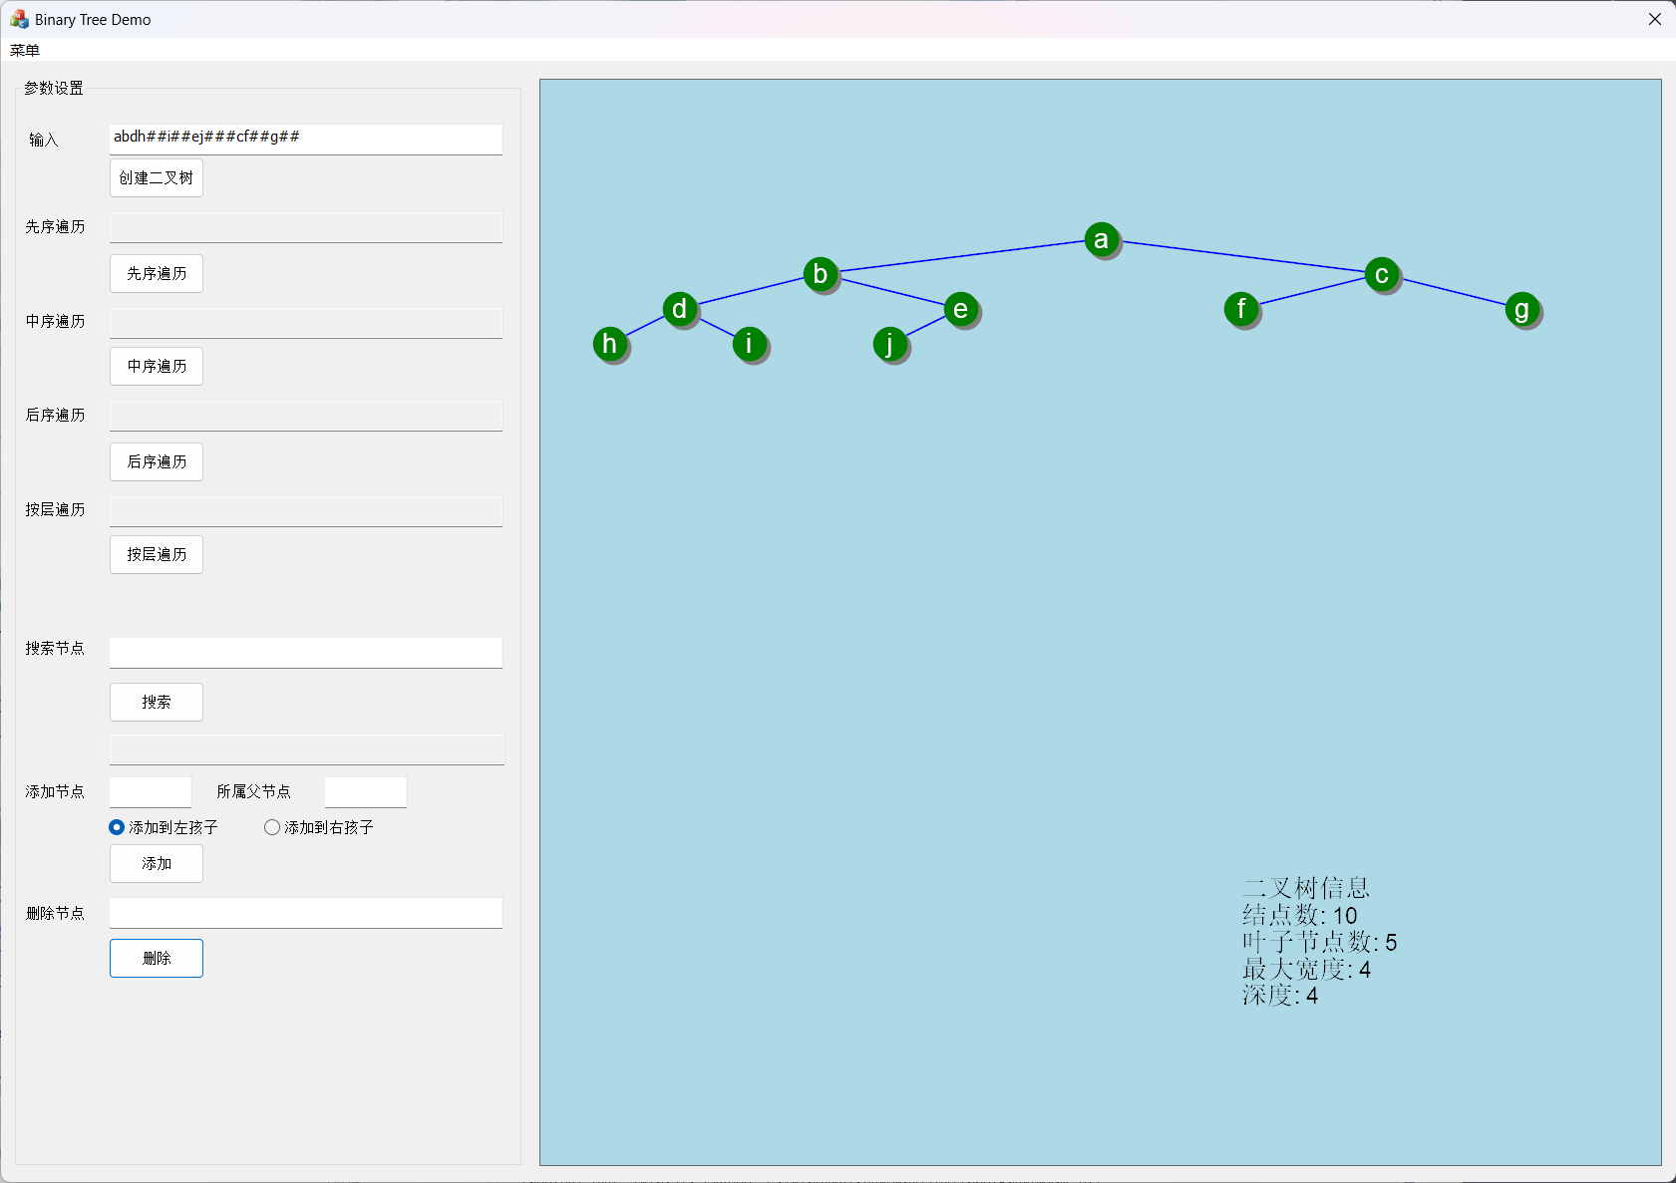Focus the 删除节点 input field
Screen dimensions: 1676x1183
[x=306, y=913]
